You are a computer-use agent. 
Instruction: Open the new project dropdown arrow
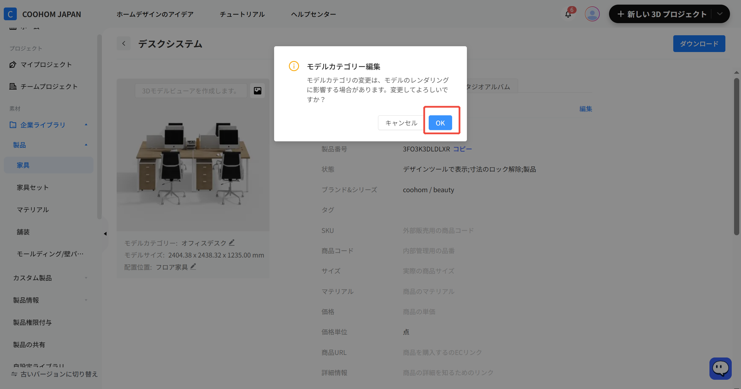720,14
